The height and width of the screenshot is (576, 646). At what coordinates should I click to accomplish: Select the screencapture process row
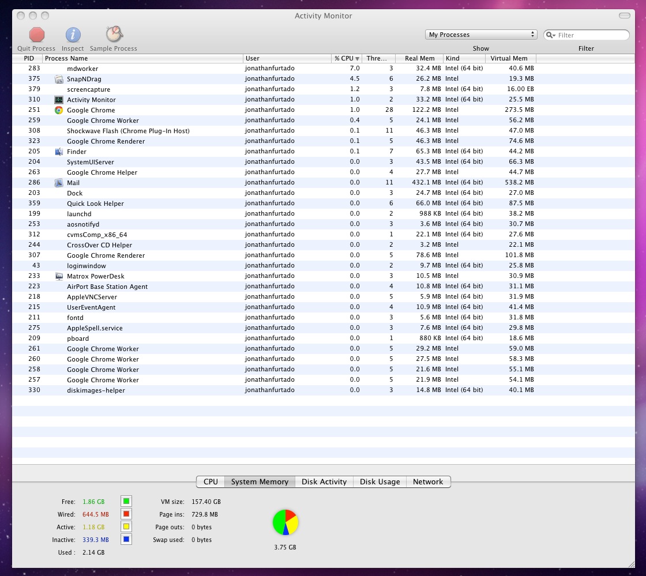[324, 89]
